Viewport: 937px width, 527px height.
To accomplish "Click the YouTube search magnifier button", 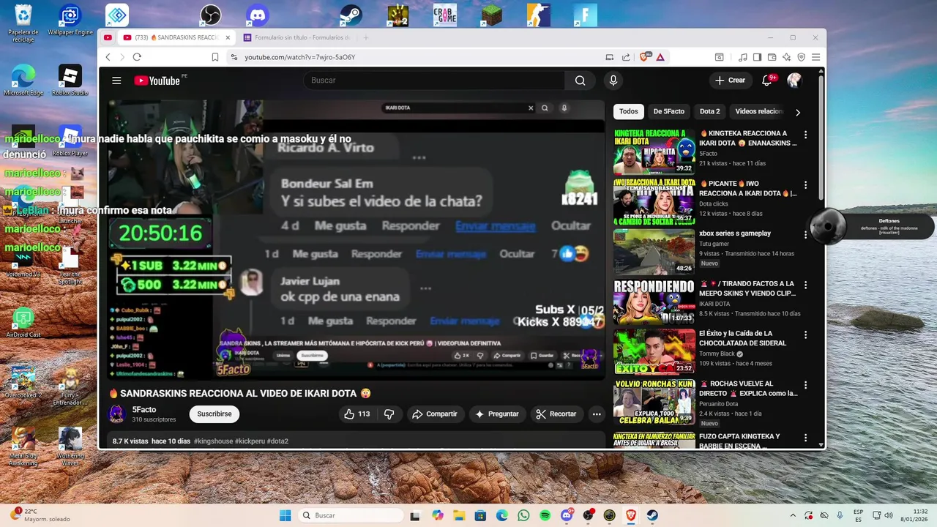I will click(580, 81).
